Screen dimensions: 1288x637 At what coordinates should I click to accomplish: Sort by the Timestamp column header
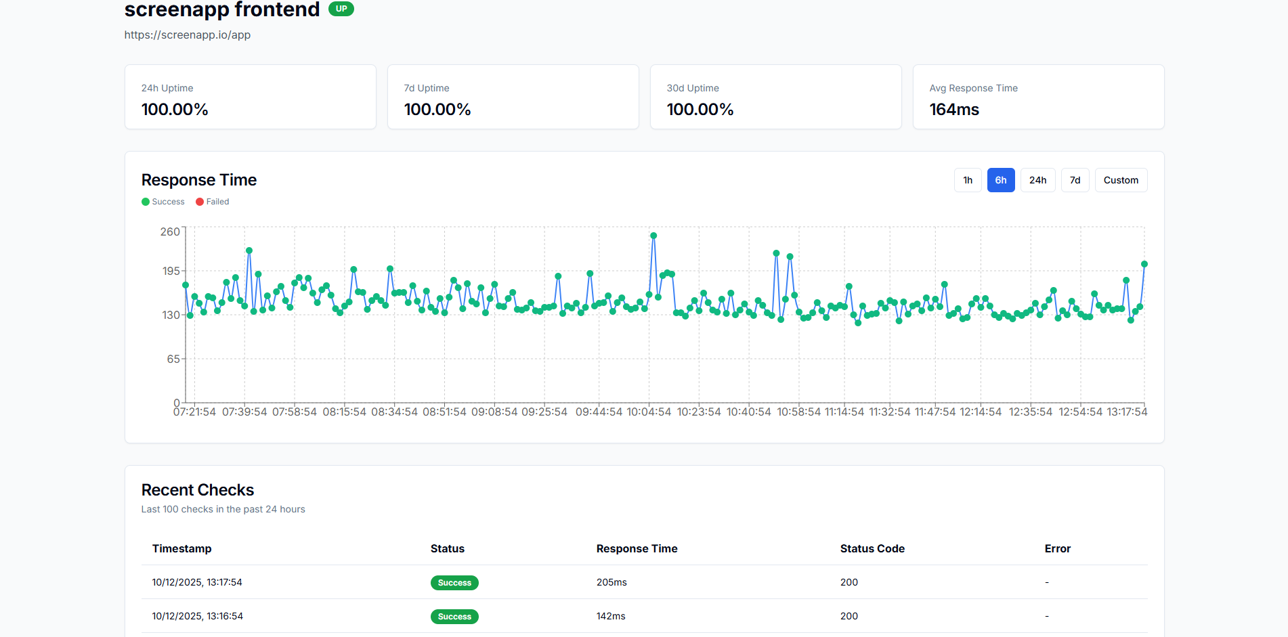click(x=181, y=549)
